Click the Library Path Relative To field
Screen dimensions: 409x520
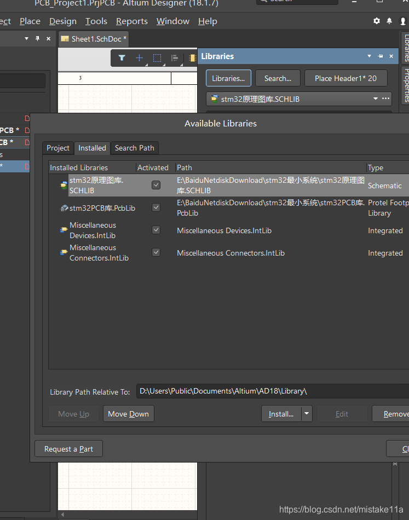[x=272, y=391]
